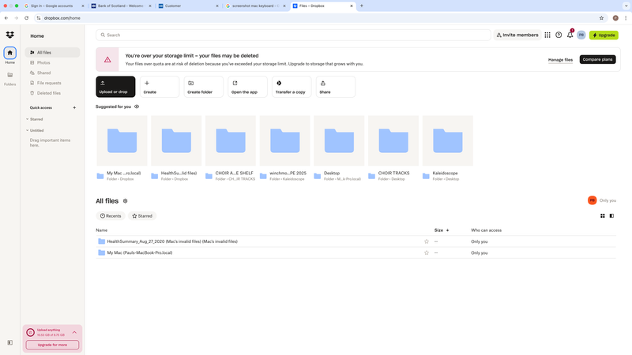Viewport: 632px width, 355px height.
Task: Click the help question mark icon
Action: (559, 35)
